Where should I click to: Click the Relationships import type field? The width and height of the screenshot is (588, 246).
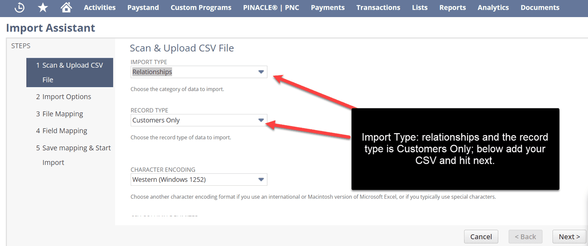(199, 72)
